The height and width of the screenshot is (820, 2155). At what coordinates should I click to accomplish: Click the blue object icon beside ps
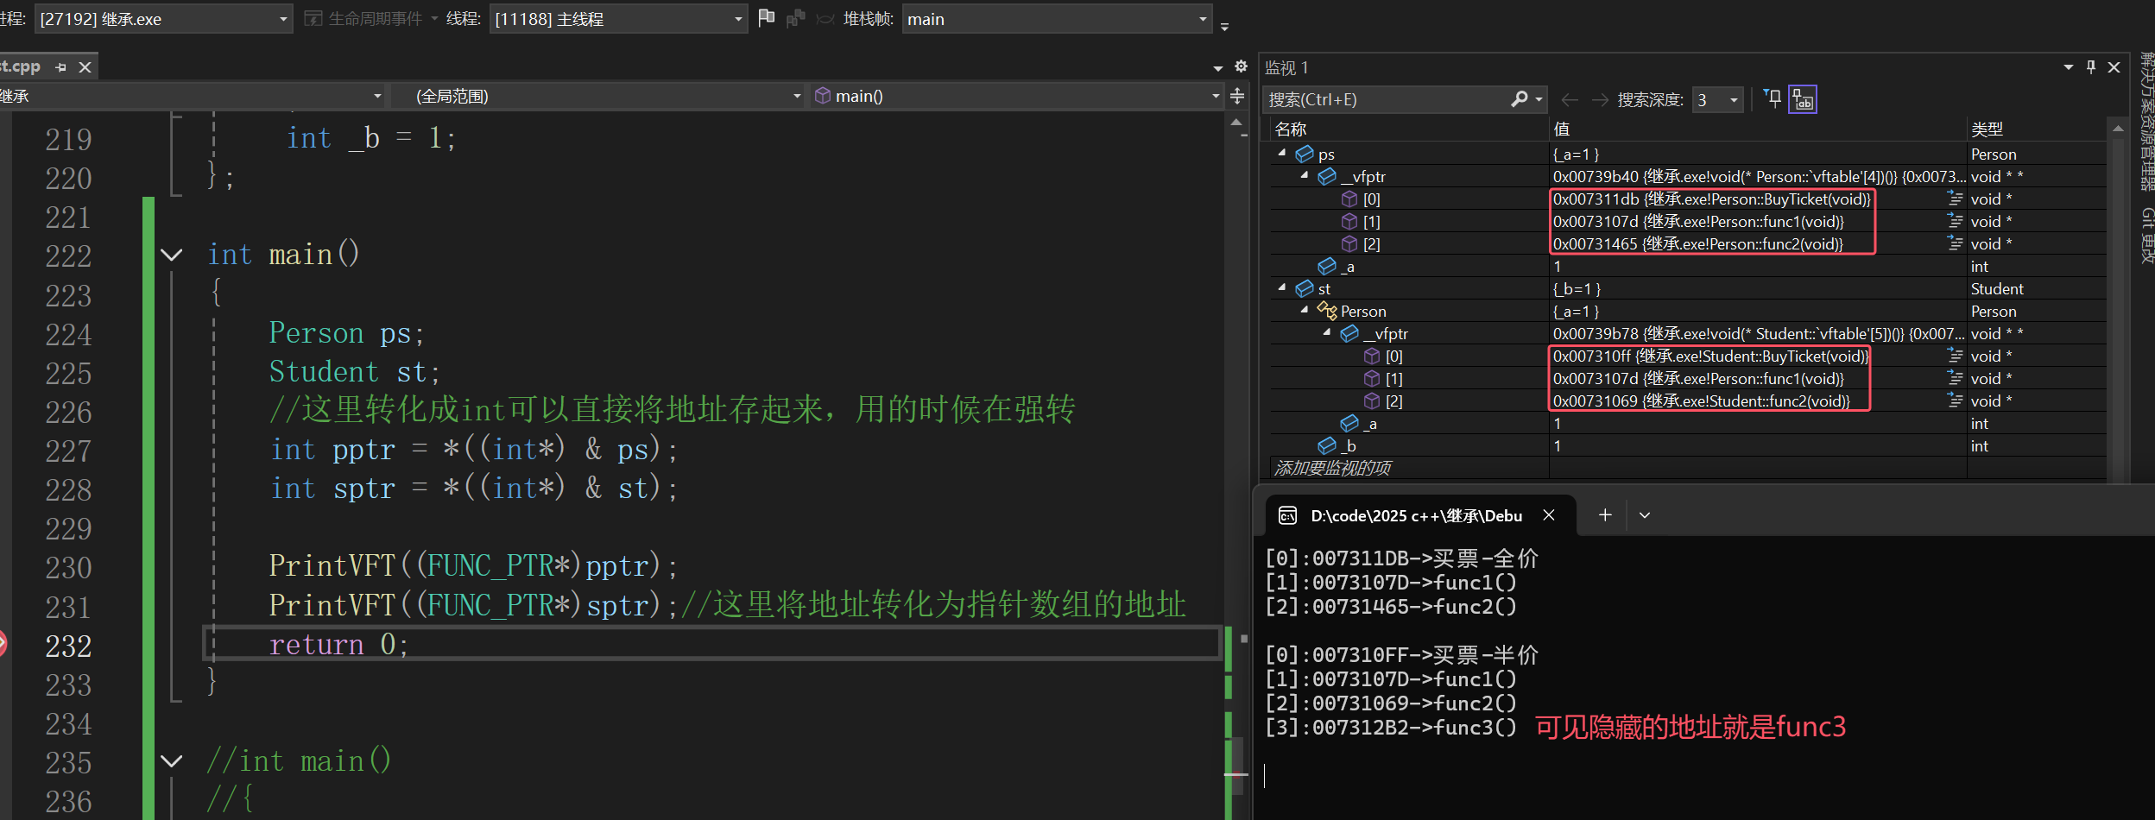click(1305, 154)
